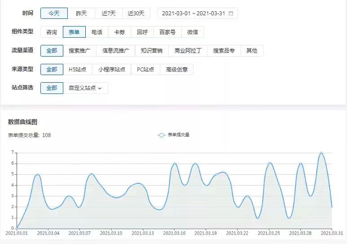This screenshot has height=244, width=347.
Task: Filter channel by 其他
Action: pyautogui.click(x=252, y=51)
